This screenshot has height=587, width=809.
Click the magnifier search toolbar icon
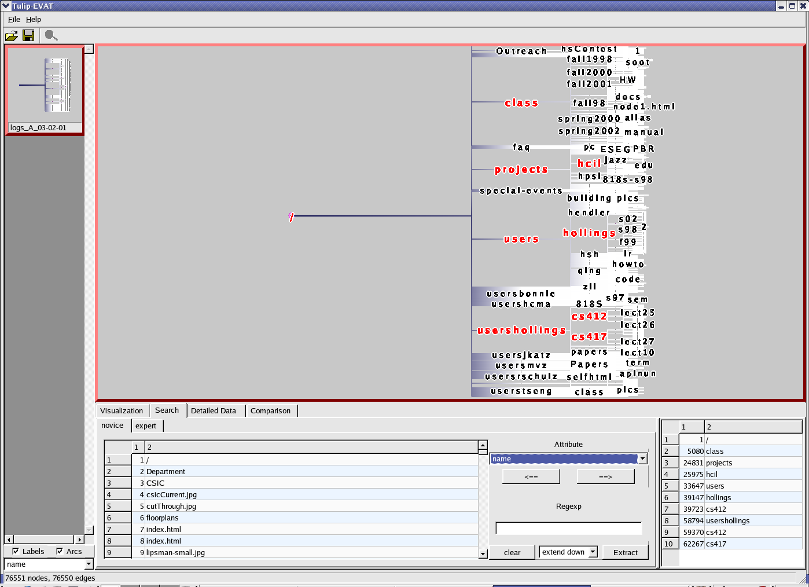pyautogui.click(x=51, y=36)
